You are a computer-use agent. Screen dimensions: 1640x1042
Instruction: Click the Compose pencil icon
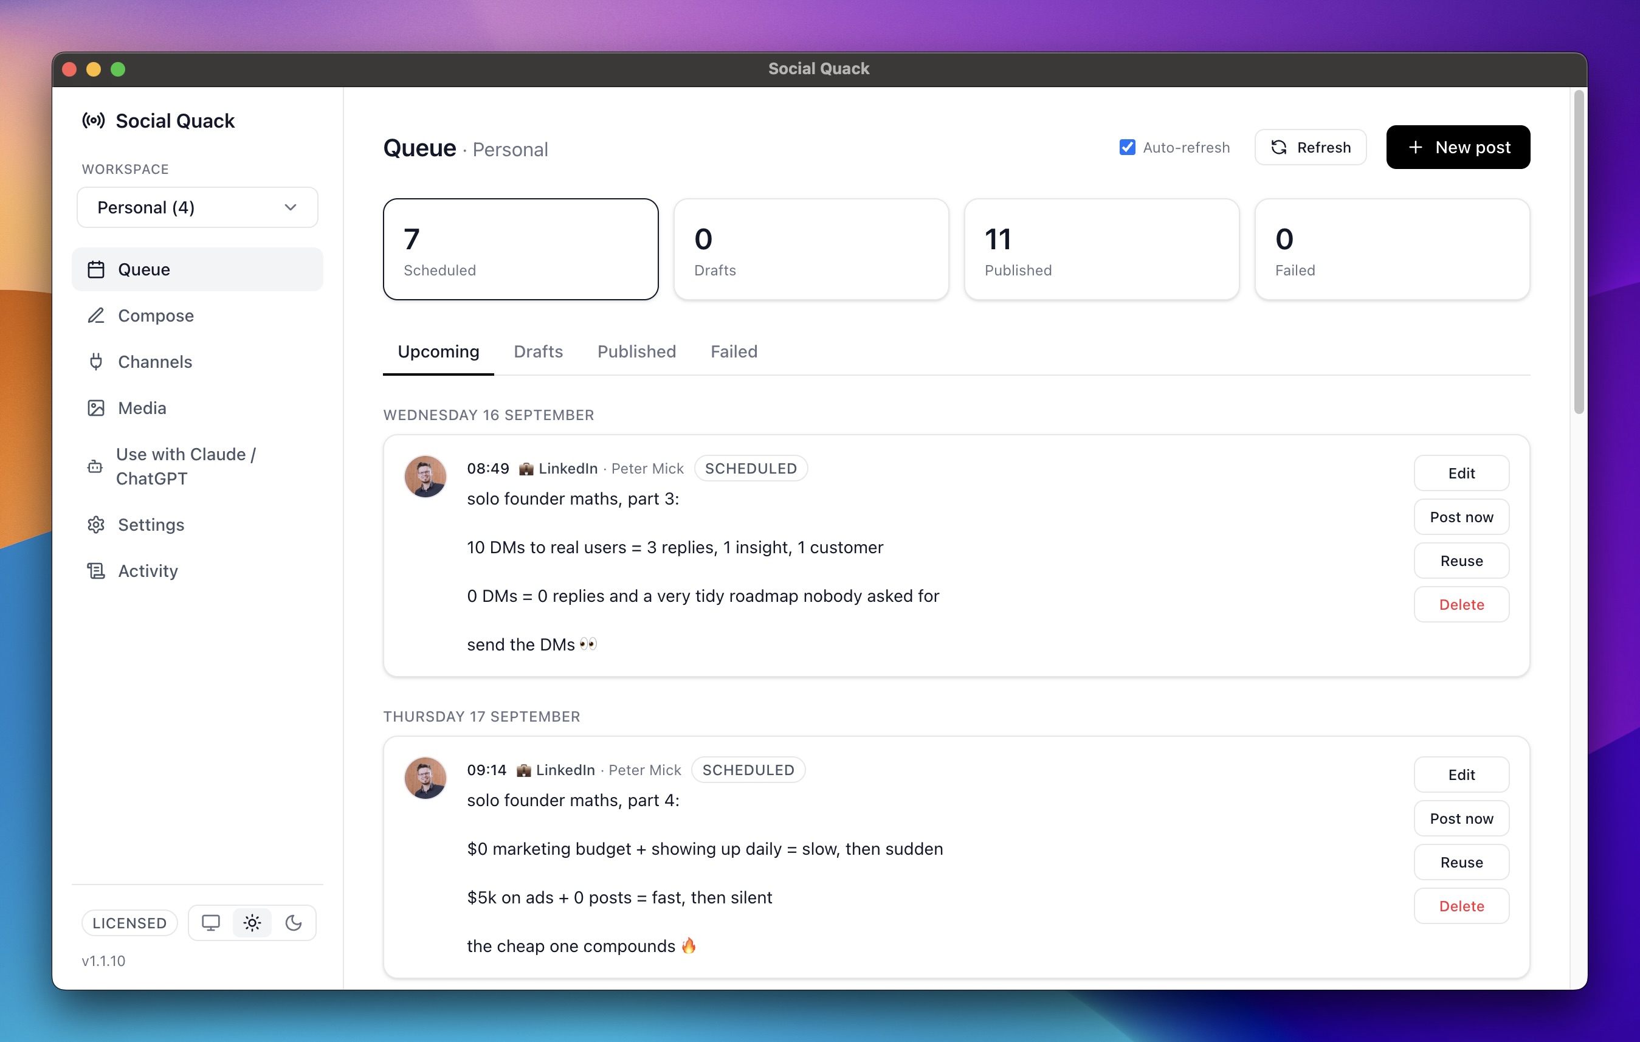coord(96,316)
